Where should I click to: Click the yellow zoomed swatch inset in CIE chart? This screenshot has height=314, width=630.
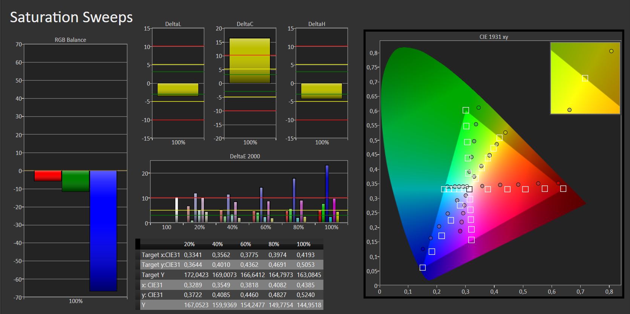point(585,78)
